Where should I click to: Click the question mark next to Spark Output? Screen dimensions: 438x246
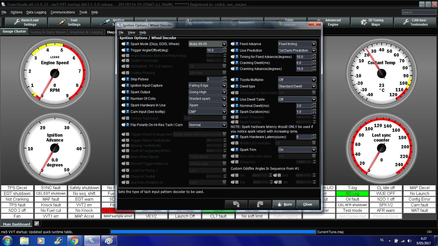pyautogui.click(x=128, y=92)
